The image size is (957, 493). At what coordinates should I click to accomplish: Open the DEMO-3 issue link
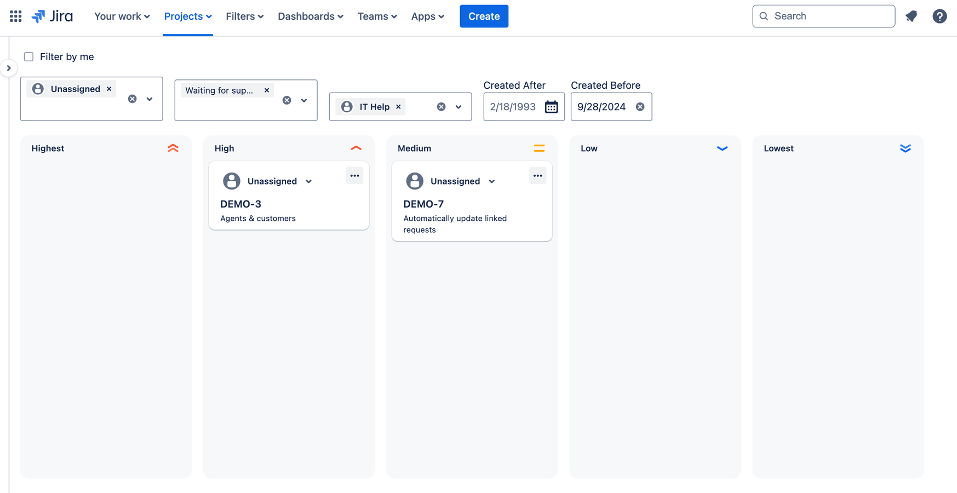click(240, 204)
